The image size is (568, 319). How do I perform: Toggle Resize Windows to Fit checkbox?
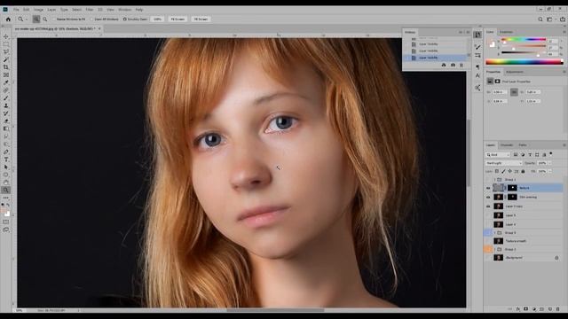[54, 19]
